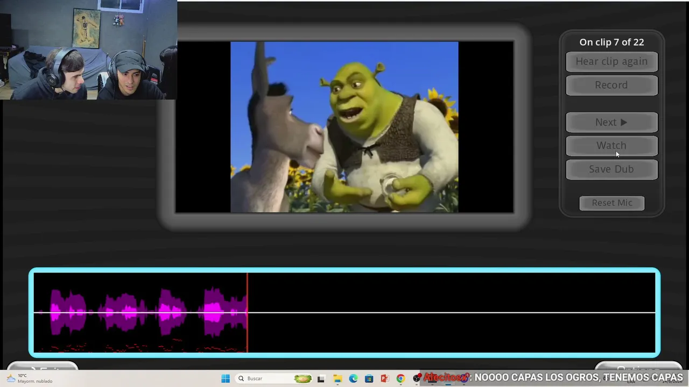The height and width of the screenshot is (387, 689).
Task: Open Microsoft Store from the taskbar
Action: tap(369, 378)
